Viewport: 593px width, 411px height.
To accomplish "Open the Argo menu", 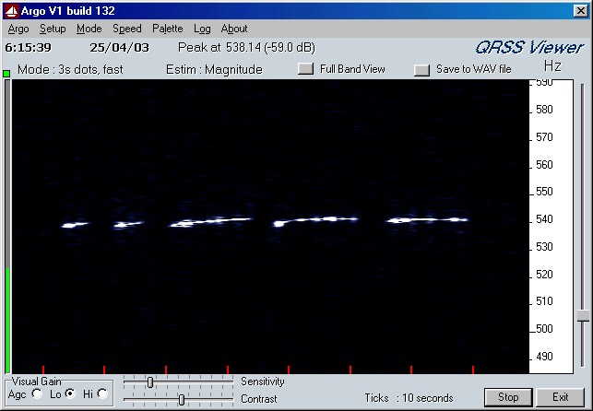I will coord(18,29).
